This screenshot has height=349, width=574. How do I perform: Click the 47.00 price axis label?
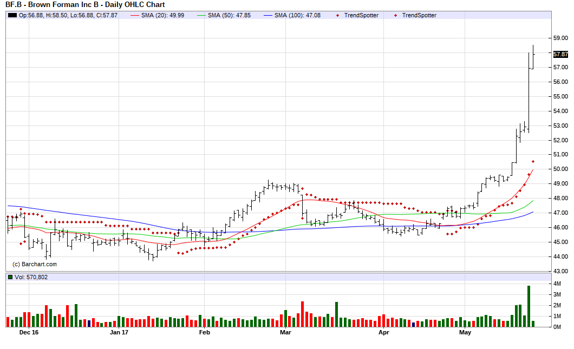(560, 213)
